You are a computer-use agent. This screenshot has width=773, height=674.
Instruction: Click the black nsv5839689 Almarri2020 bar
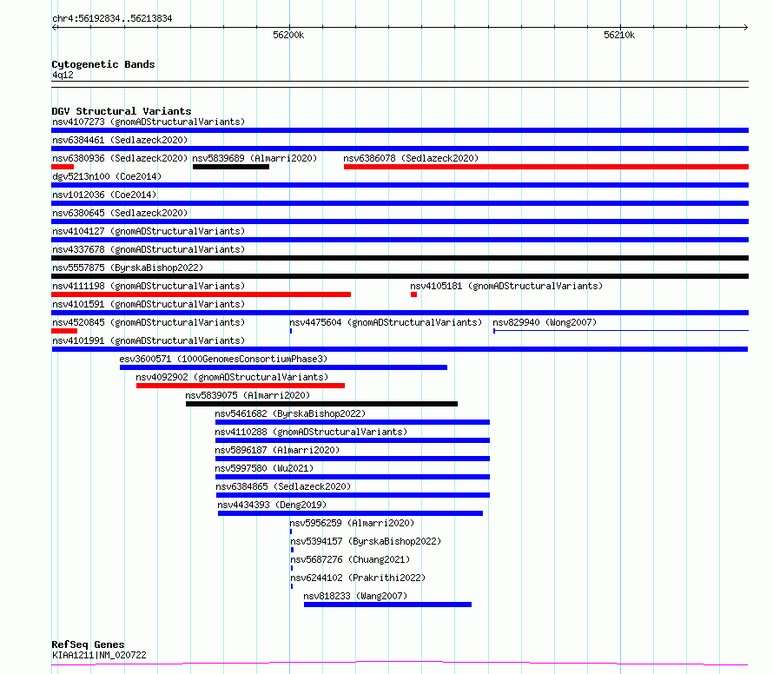[231, 167]
